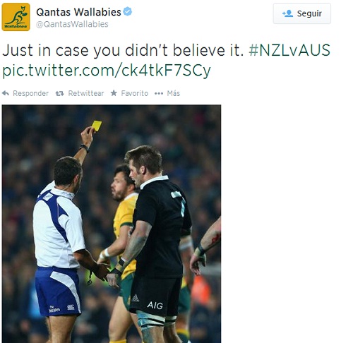Image resolution: width=353 pixels, height=343 pixels.
Task: Follow the account with the Seguir button
Action: [x=302, y=13]
